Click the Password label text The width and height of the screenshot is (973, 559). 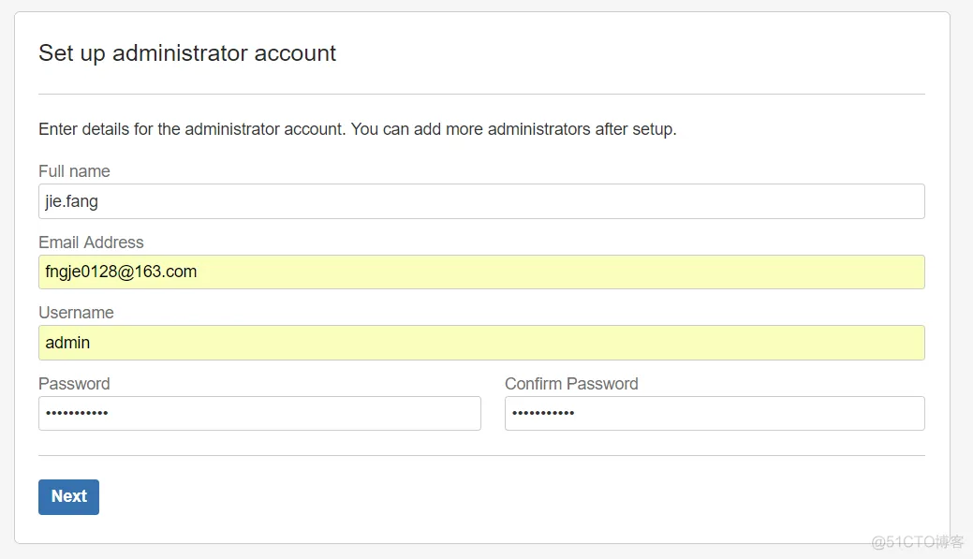point(75,383)
